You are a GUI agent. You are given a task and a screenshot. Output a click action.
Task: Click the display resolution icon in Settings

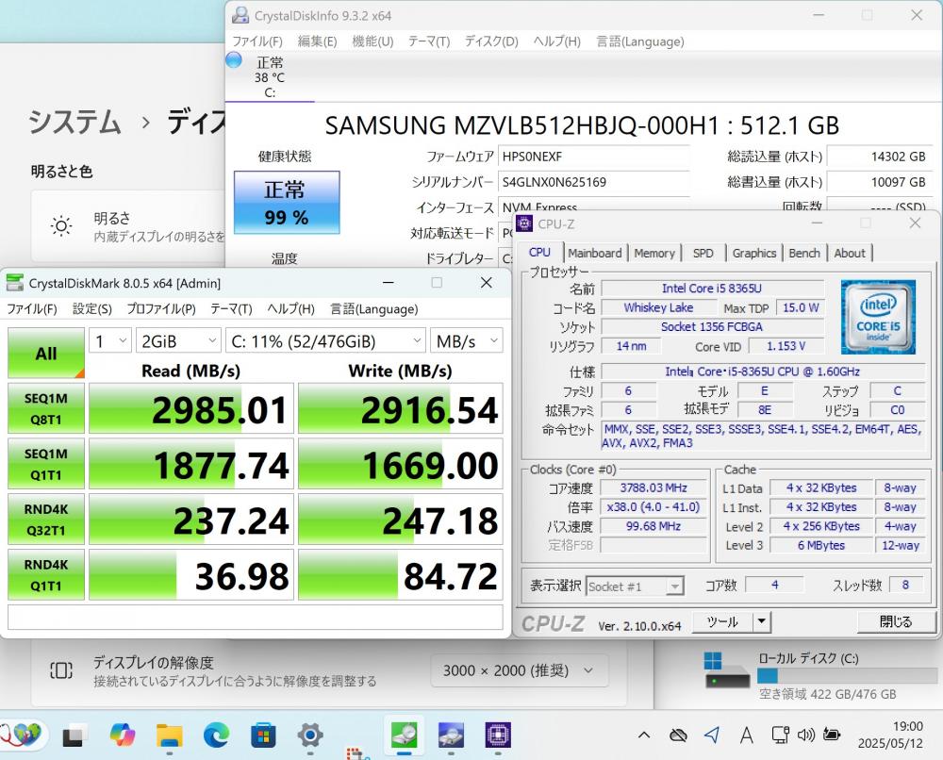click(61, 670)
